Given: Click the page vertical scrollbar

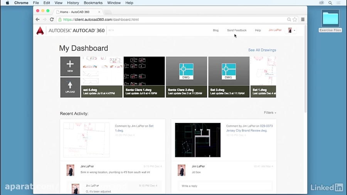Looking at the screenshot, I should click(305, 69).
